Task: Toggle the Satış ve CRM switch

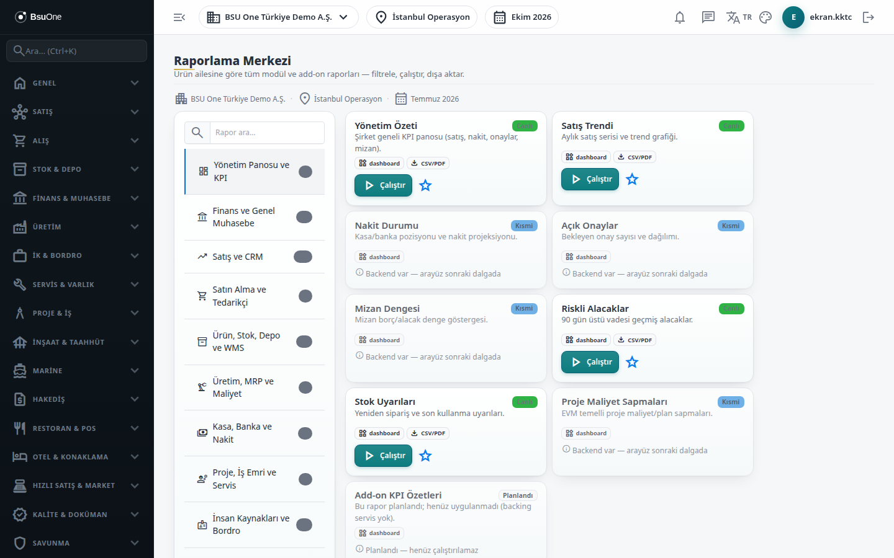Action: 303,257
